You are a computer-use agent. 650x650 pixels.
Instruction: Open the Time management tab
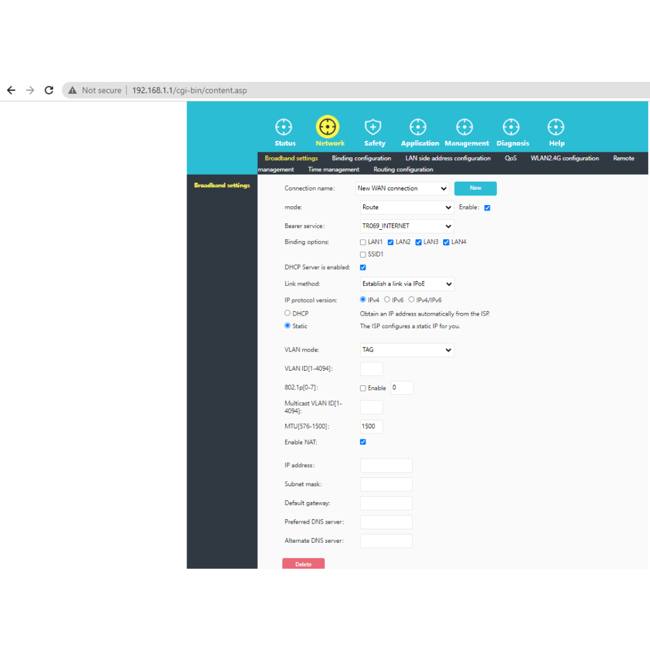coord(333,169)
